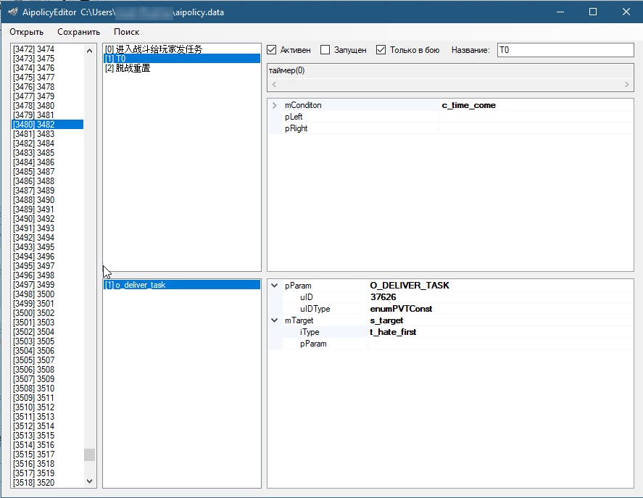Select policy [3513] 3515
This screenshot has width=643, height=498.
(x=48, y=436)
